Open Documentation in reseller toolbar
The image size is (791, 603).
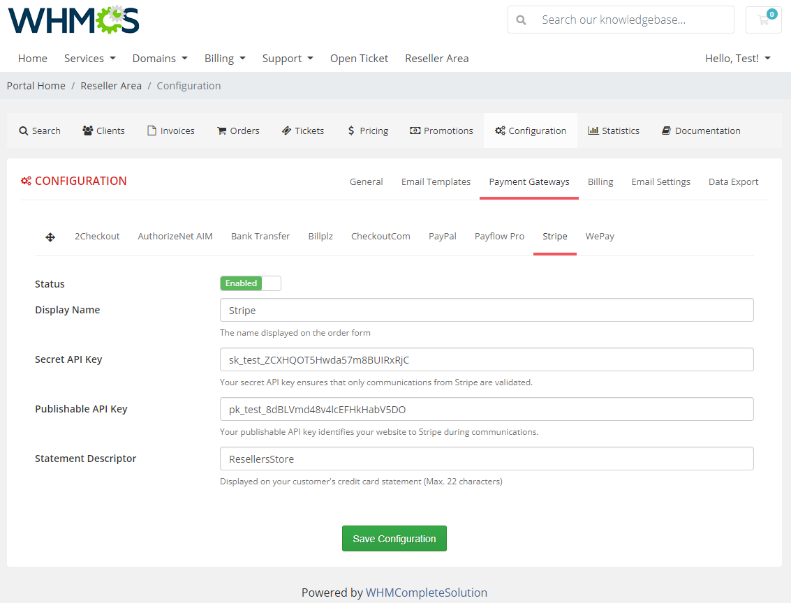click(701, 131)
